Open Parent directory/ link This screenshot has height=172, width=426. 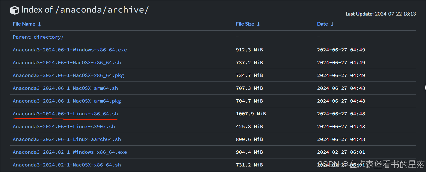[38, 37]
